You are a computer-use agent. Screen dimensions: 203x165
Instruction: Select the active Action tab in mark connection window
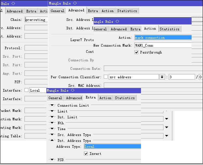click(x=150, y=29)
